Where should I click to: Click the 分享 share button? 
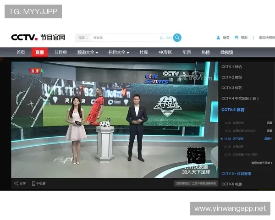point(20,183)
